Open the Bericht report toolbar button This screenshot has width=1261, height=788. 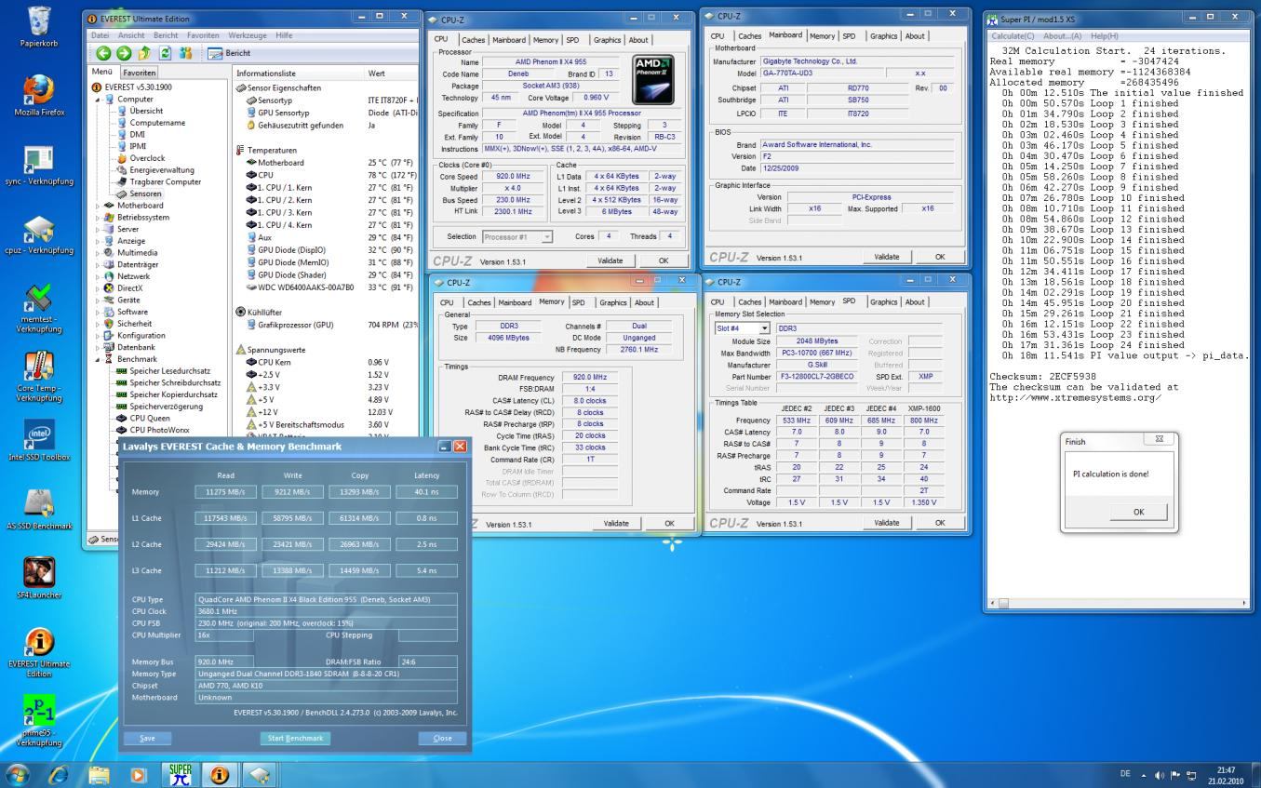coord(229,53)
